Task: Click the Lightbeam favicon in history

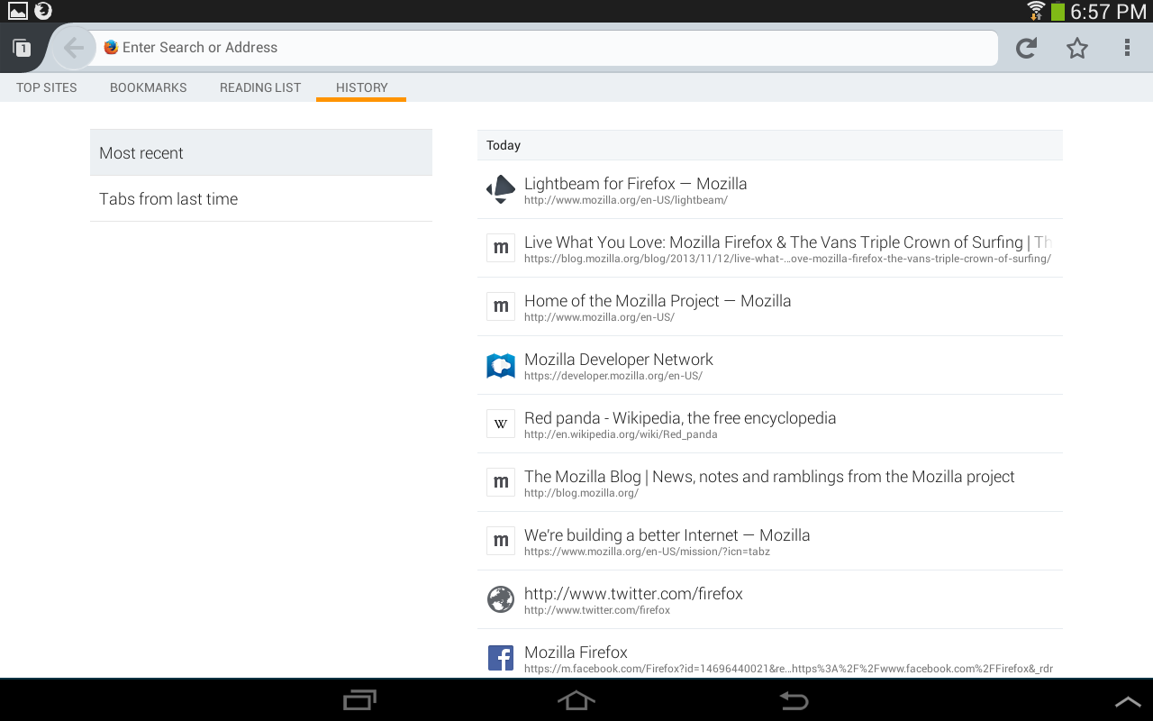Action: coord(501,189)
